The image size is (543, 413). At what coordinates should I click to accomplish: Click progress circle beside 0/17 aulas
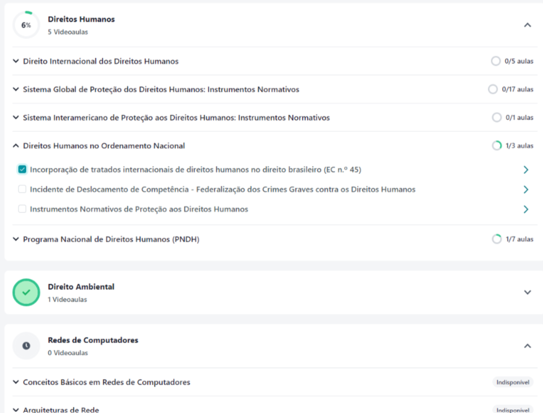point(493,89)
